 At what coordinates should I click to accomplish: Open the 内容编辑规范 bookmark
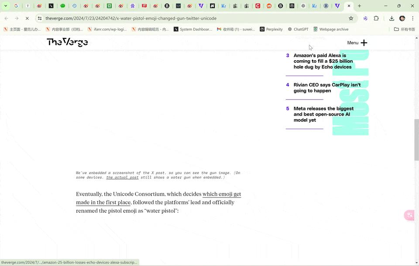click(151, 29)
